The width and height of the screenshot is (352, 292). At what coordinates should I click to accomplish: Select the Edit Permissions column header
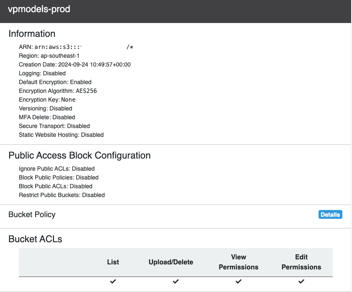click(x=301, y=262)
